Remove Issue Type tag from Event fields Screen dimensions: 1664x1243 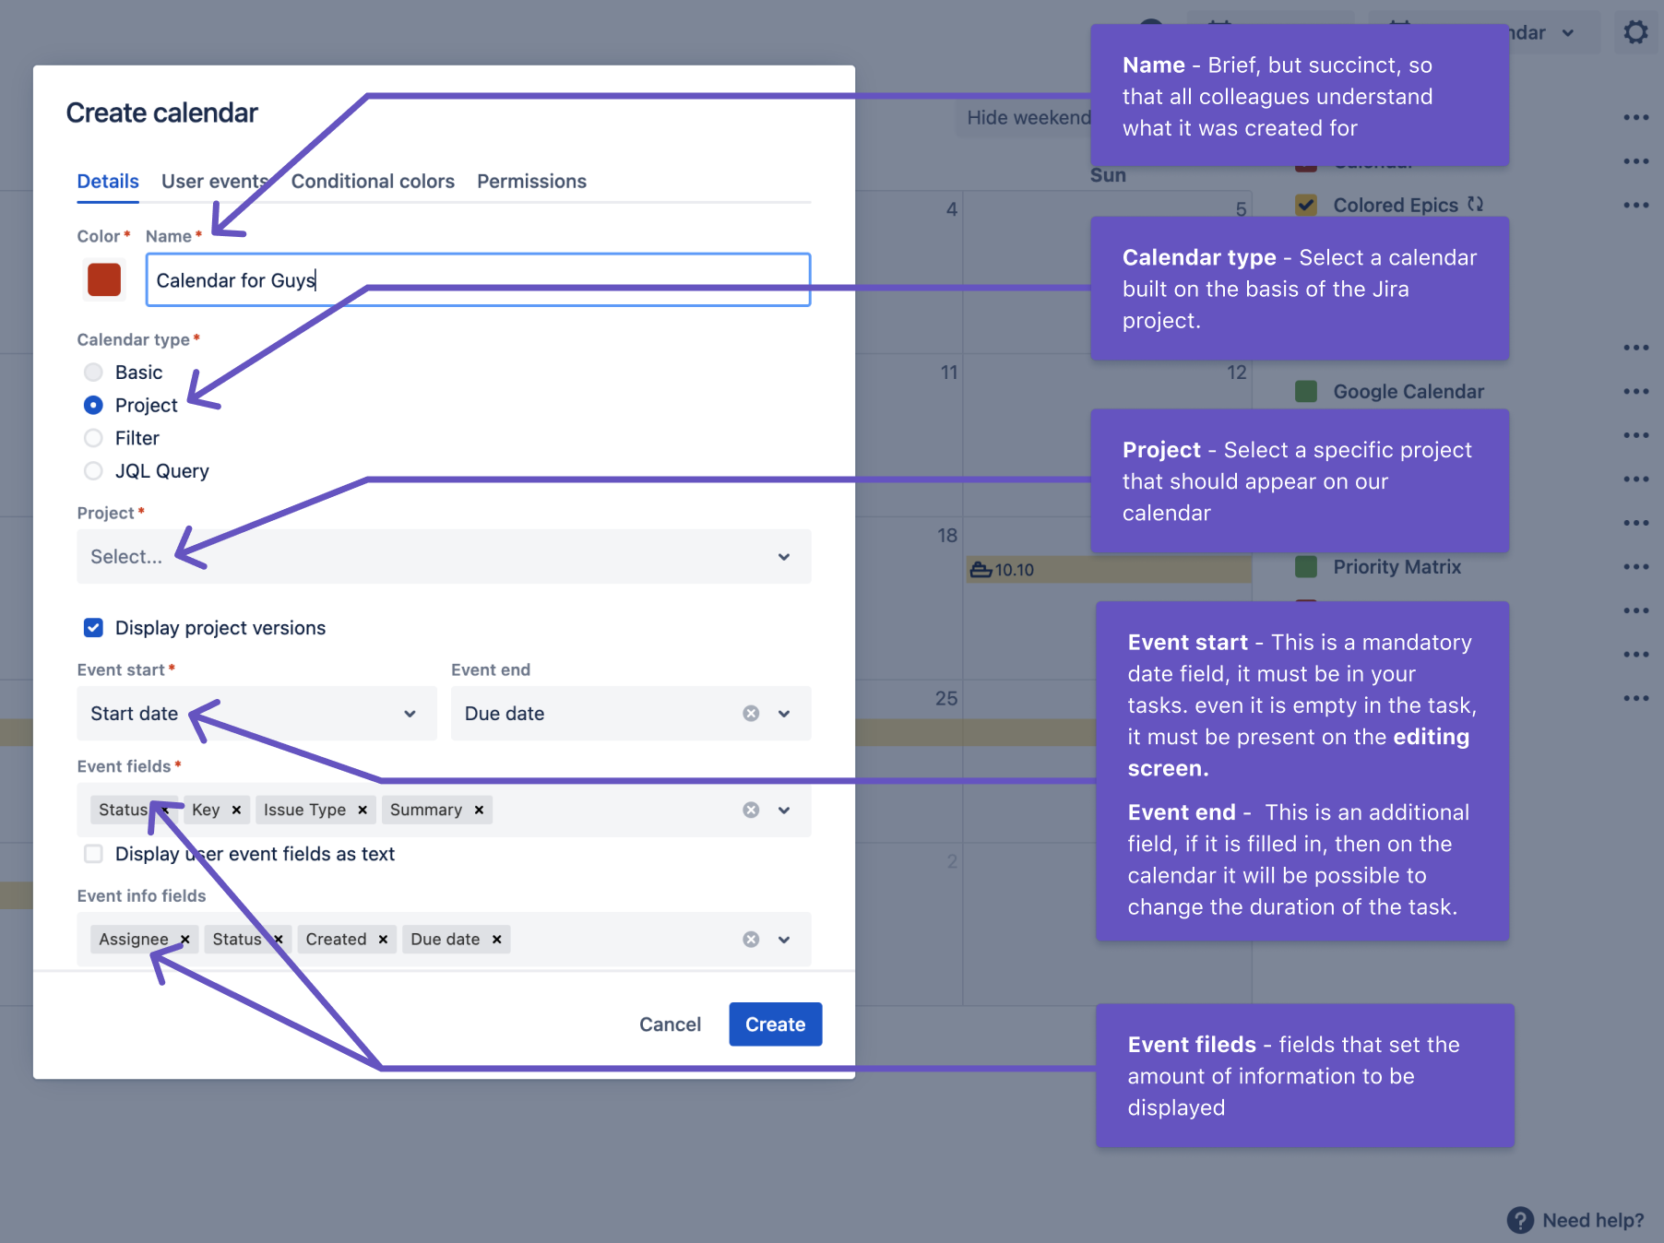pos(363,810)
